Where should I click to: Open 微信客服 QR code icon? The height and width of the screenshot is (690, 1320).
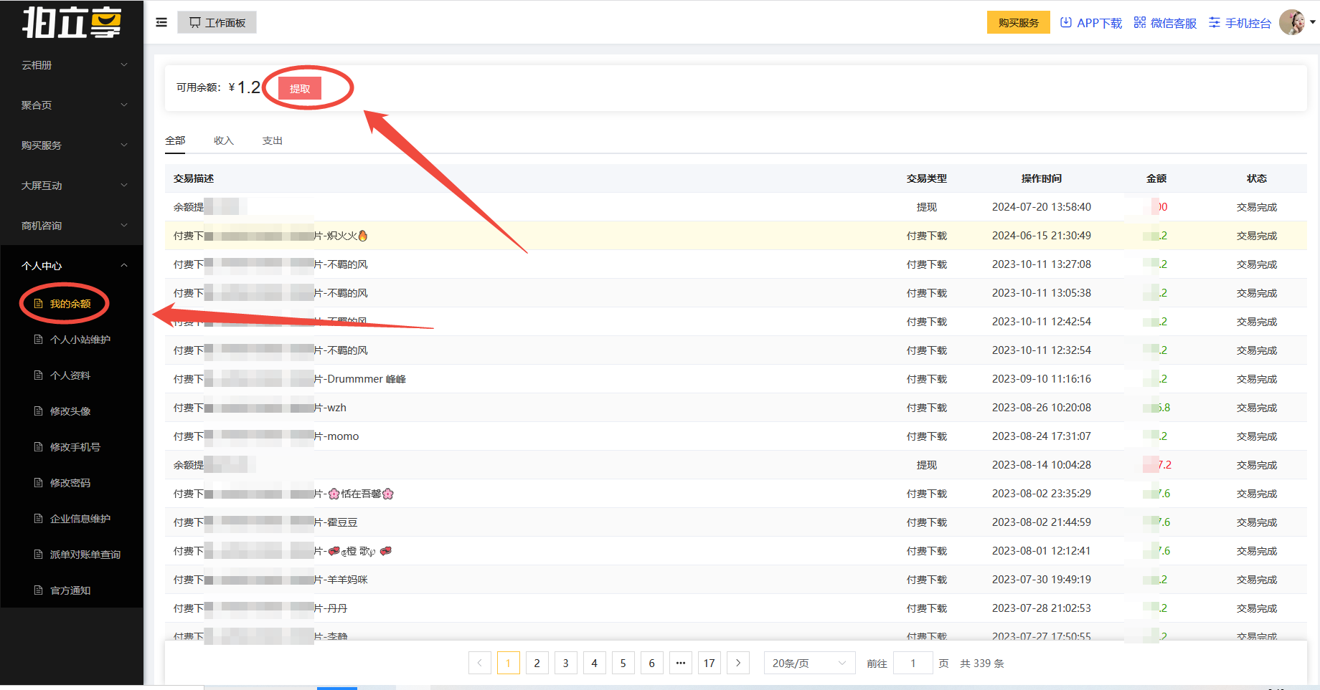click(1139, 22)
